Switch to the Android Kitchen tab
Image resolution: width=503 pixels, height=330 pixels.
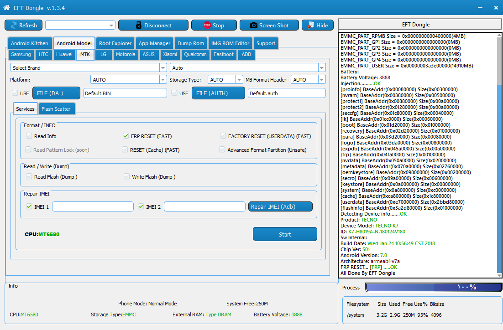30,43
